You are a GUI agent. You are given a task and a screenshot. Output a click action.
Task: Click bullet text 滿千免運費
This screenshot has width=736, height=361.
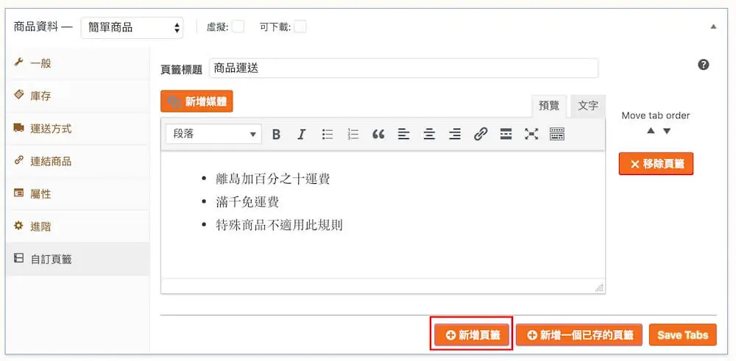click(x=247, y=202)
